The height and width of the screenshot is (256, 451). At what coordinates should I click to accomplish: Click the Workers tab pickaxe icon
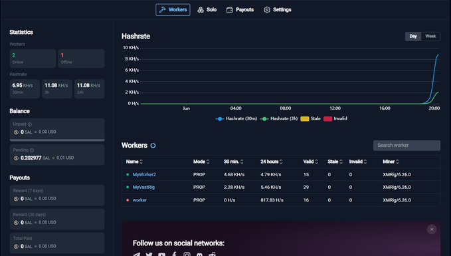coord(163,10)
